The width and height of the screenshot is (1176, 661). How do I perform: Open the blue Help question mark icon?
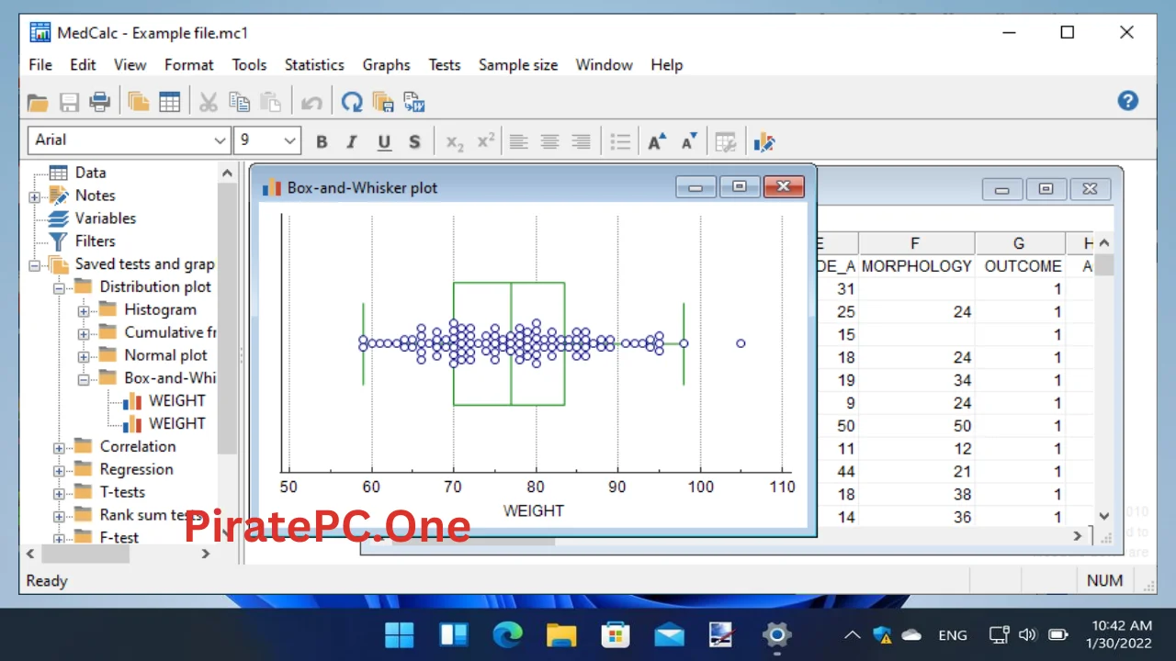[x=1128, y=101]
